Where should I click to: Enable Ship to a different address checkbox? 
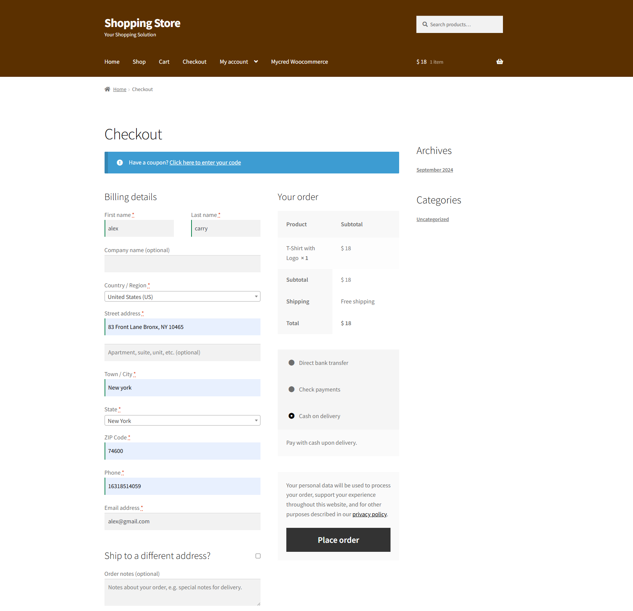[x=258, y=556]
